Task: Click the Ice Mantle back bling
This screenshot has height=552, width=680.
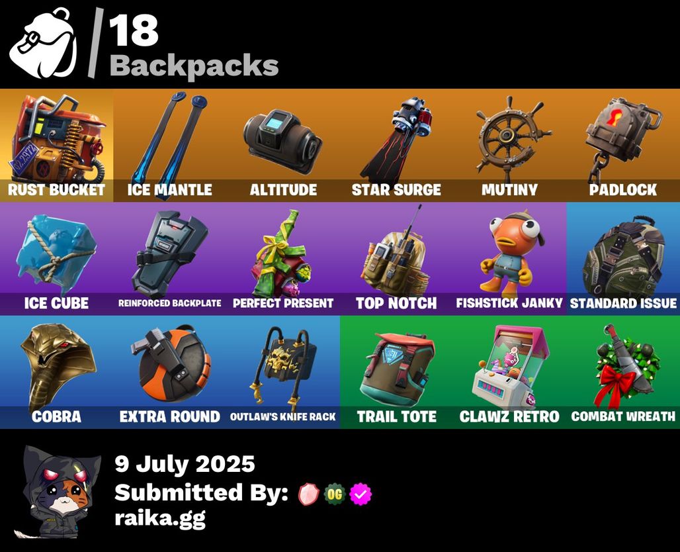Action: (x=169, y=146)
